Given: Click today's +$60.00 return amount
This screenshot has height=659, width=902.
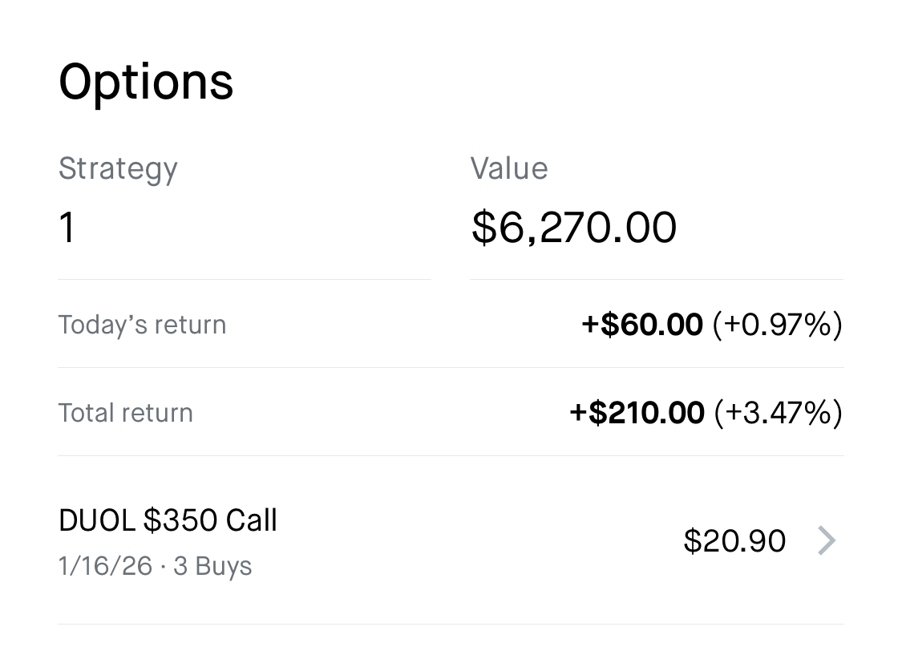Looking at the screenshot, I should [x=642, y=325].
